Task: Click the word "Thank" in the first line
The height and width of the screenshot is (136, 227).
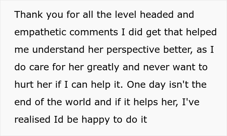Action: [x=29, y=15]
